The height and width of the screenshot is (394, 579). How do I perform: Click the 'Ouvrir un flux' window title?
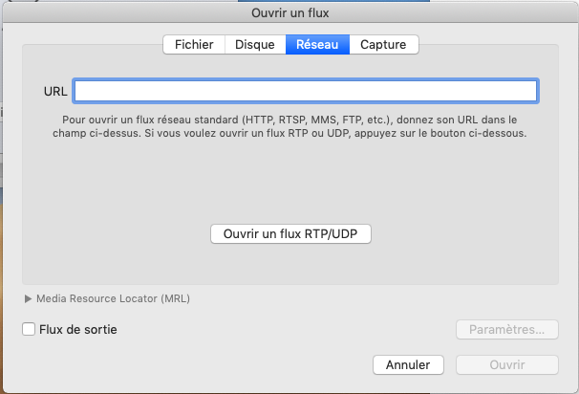click(289, 13)
